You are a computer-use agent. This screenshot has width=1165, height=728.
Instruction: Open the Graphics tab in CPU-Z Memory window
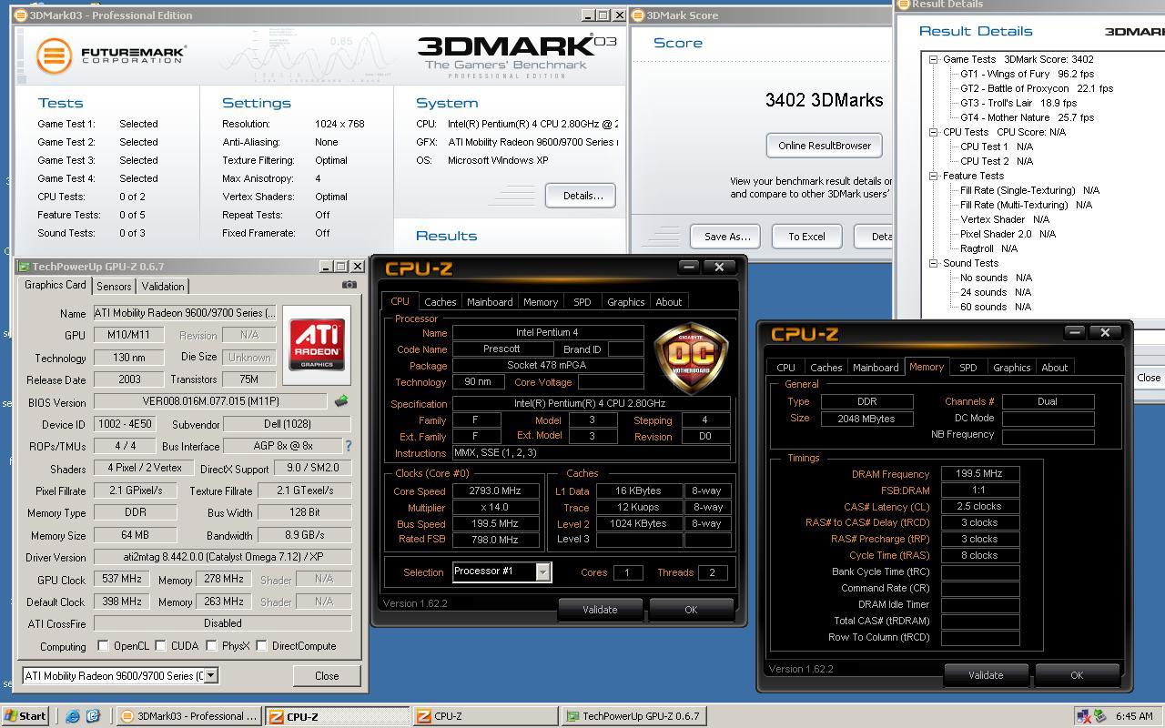1011,368
